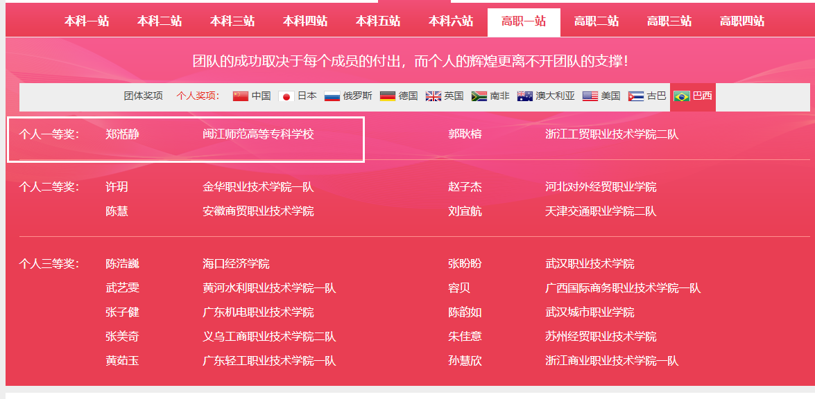Click the Cuba flag icon
The height and width of the screenshot is (399, 815).
[x=636, y=96]
